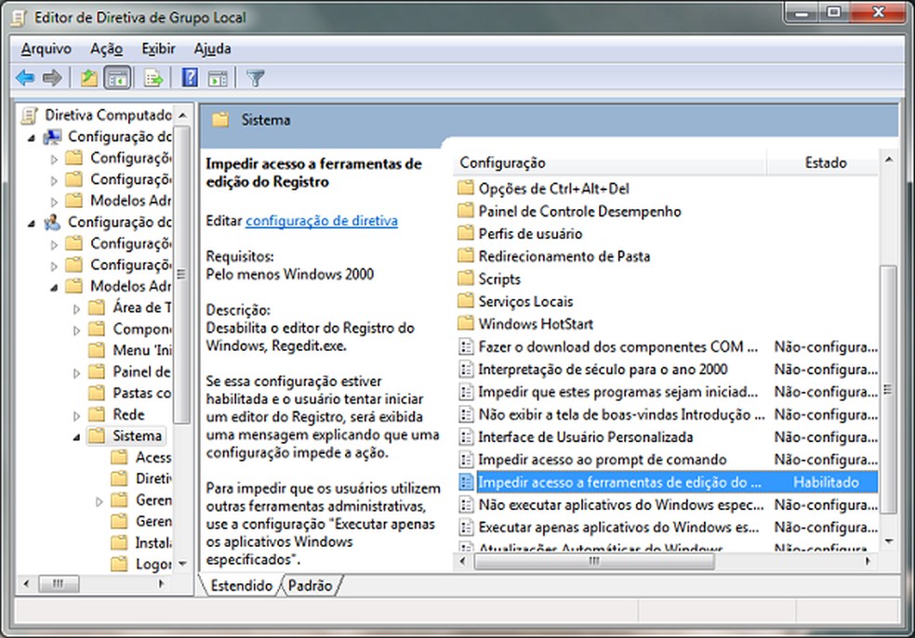This screenshot has height=638, width=915.
Task: Select the Windows HotStart setting
Action: click(537, 324)
